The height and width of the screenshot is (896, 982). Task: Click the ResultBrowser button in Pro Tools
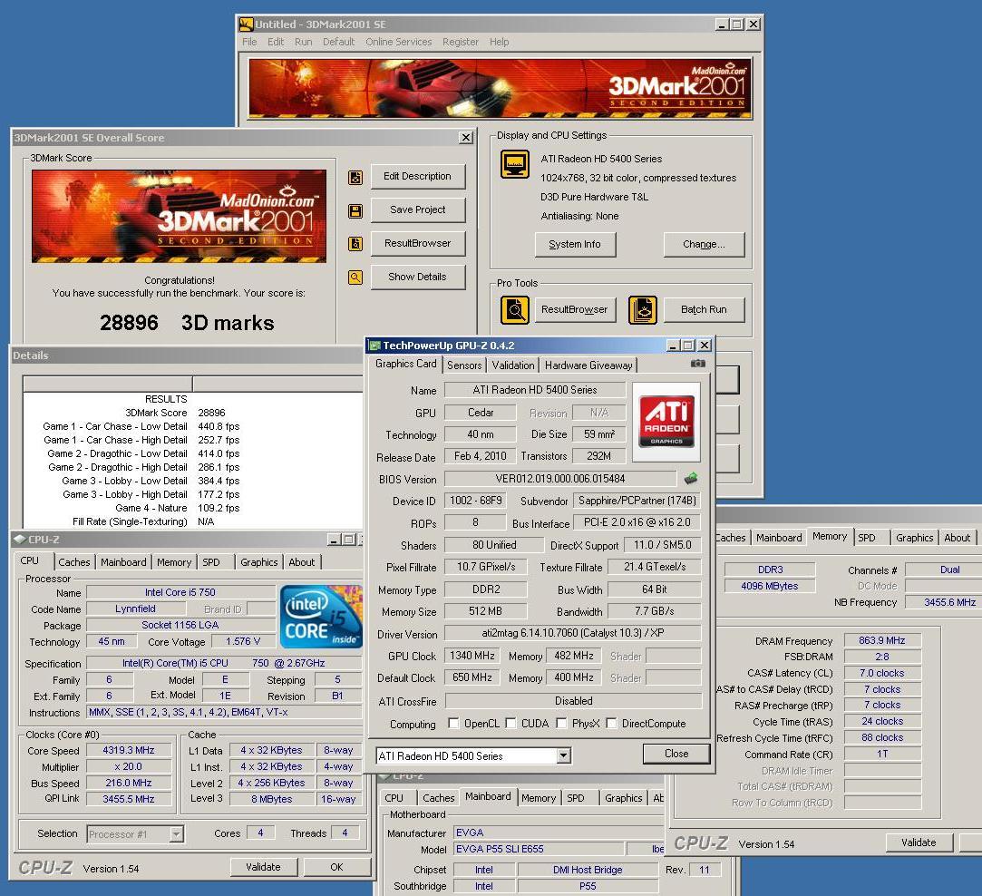point(575,309)
